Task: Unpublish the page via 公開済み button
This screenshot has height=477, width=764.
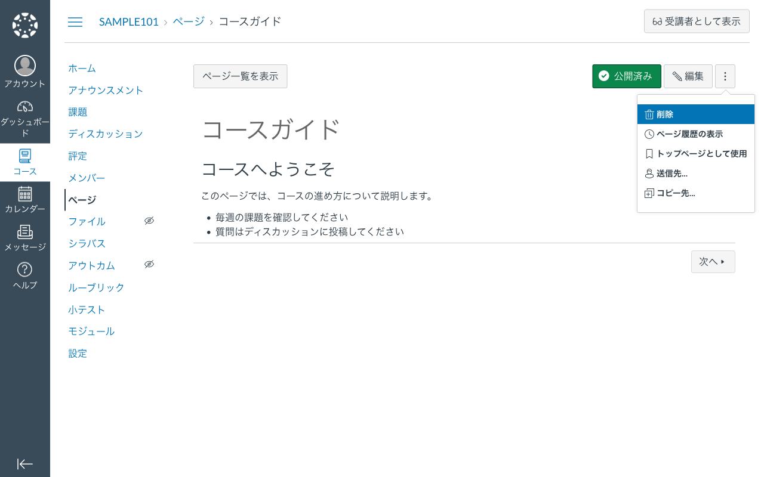Action: pyautogui.click(x=626, y=76)
